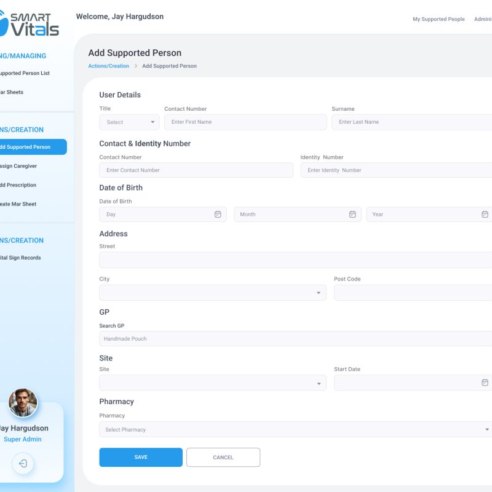The width and height of the screenshot is (492, 492).
Task: Click Jay Hargudson's profile avatar
Action: pyautogui.click(x=23, y=403)
